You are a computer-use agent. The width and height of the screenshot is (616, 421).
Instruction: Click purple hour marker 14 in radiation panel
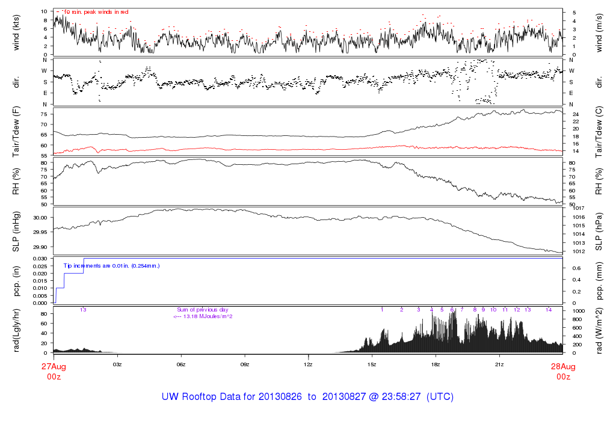point(548,309)
